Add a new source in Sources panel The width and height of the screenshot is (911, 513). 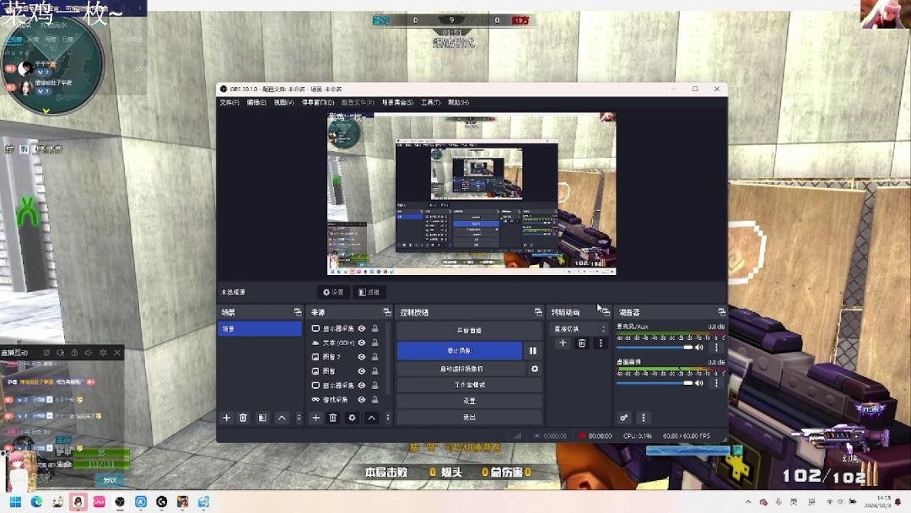pos(316,418)
